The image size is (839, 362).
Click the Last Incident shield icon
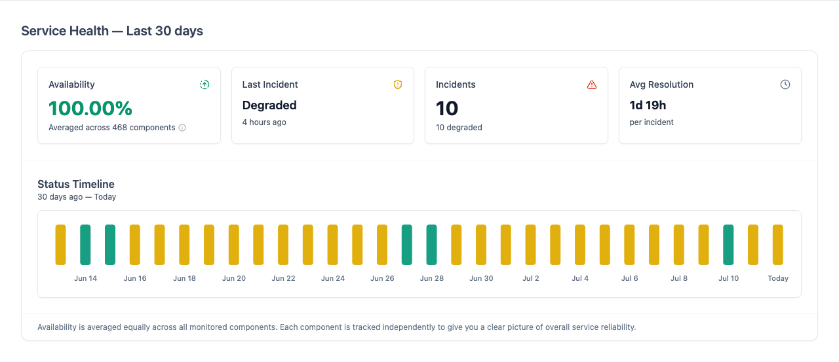398,84
